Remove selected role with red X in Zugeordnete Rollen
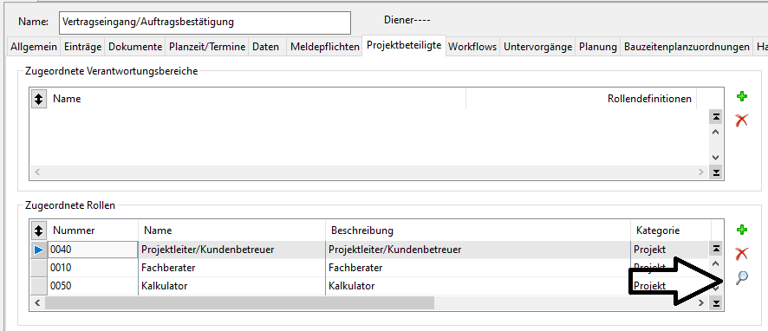 (x=742, y=254)
